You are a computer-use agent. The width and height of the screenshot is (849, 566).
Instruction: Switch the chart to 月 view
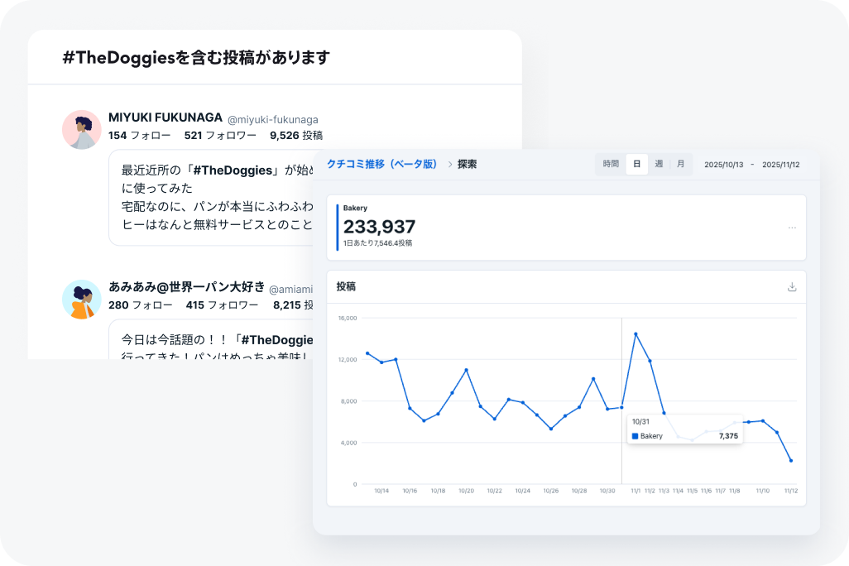pos(679,164)
